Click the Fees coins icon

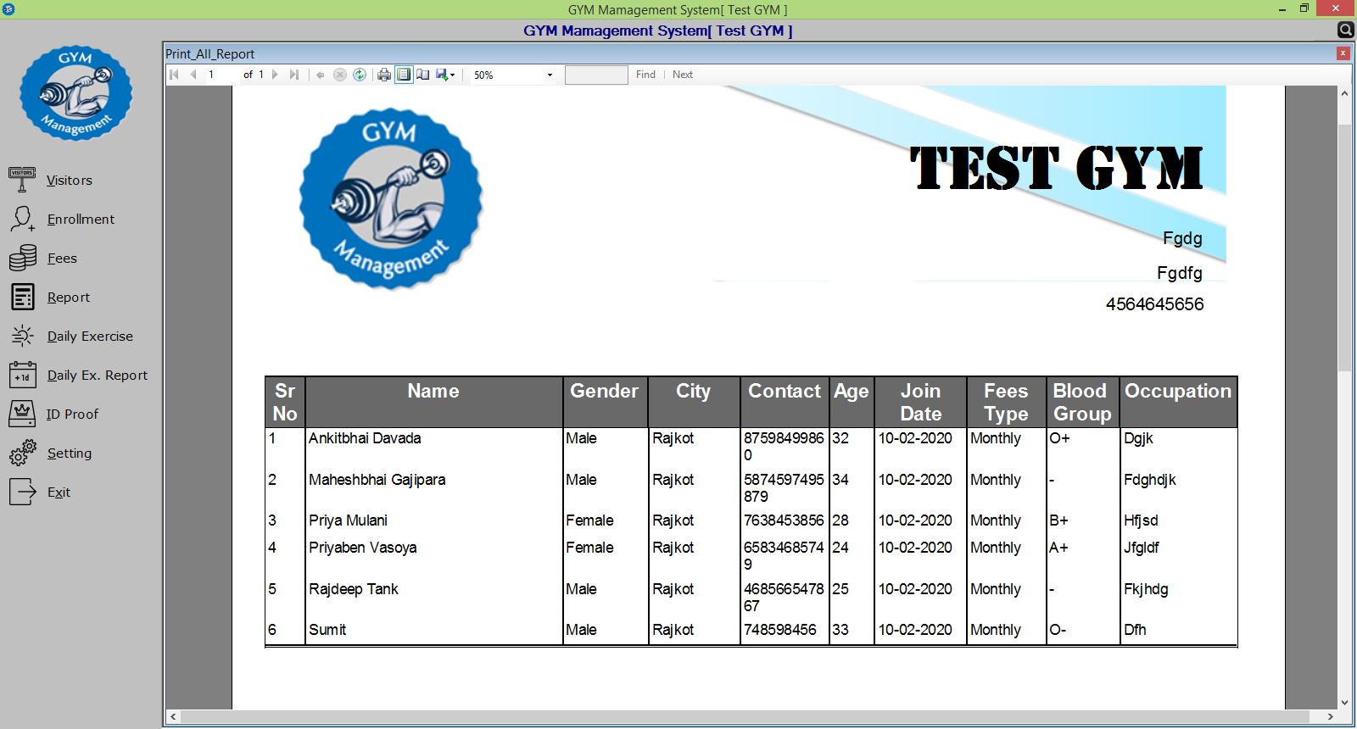[22, 258]
